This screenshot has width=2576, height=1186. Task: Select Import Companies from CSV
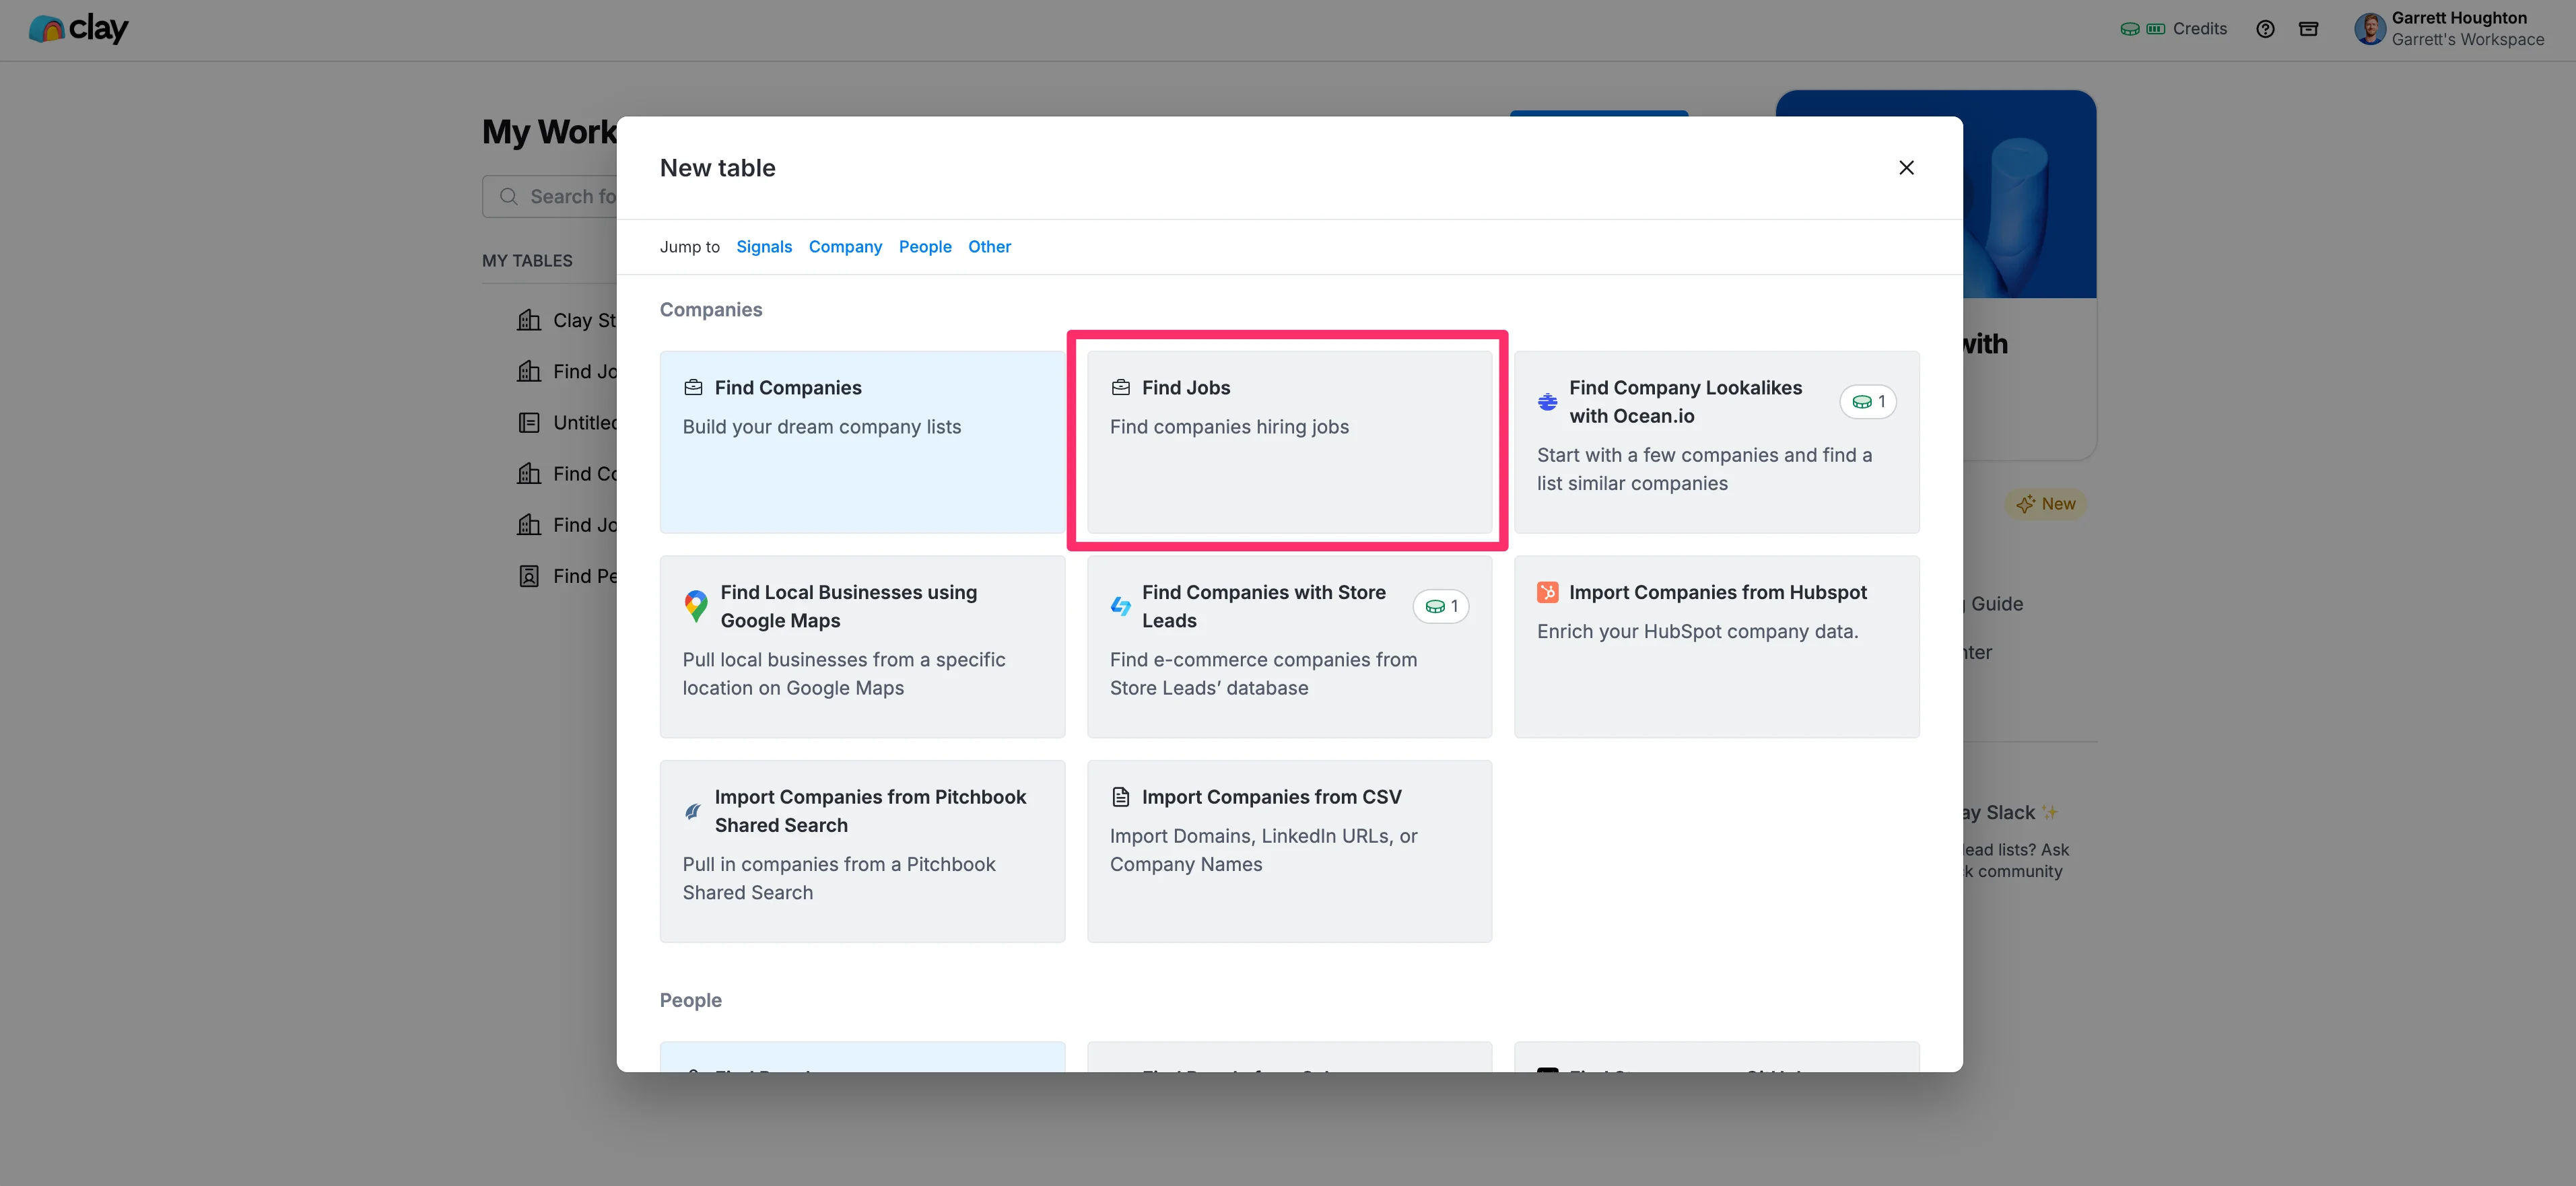click(x=1288, y=850)
